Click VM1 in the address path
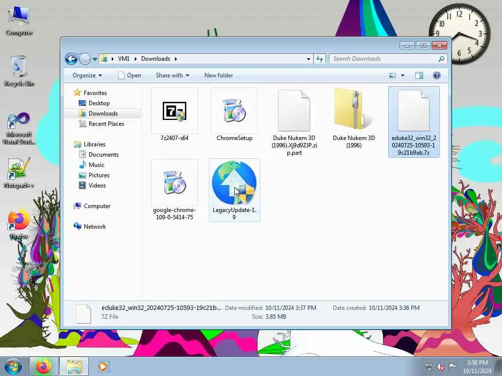 point(124,59)
